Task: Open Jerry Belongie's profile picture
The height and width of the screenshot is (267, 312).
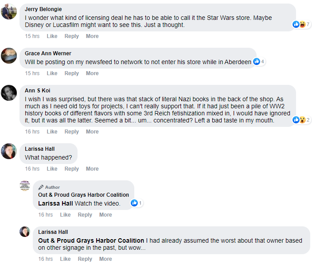Action: pos(9,11)
